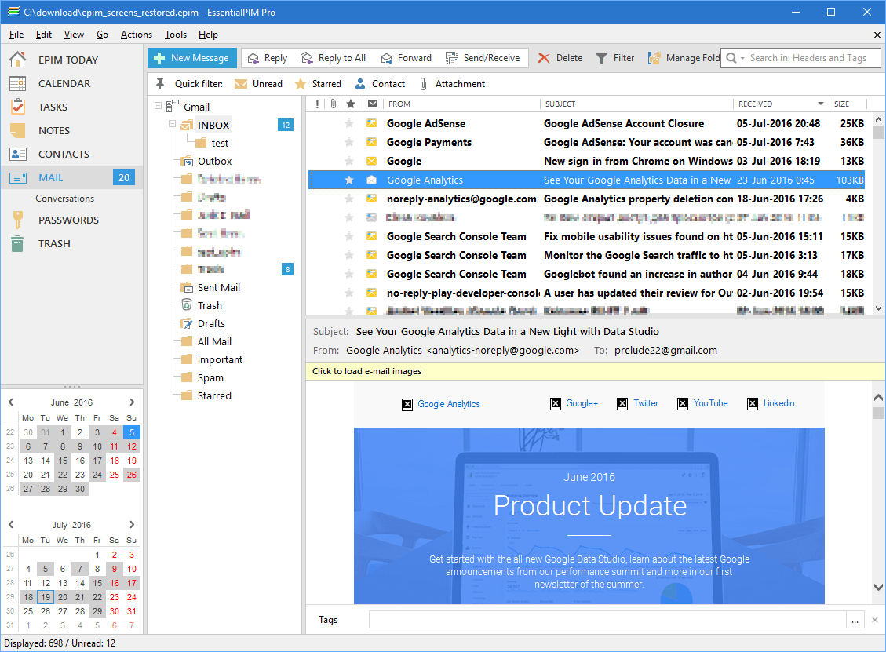The width and height of the screenshot is (886, 652).
Task: Unstar the selected Google Analytics message
Action: tap(349, 180)
